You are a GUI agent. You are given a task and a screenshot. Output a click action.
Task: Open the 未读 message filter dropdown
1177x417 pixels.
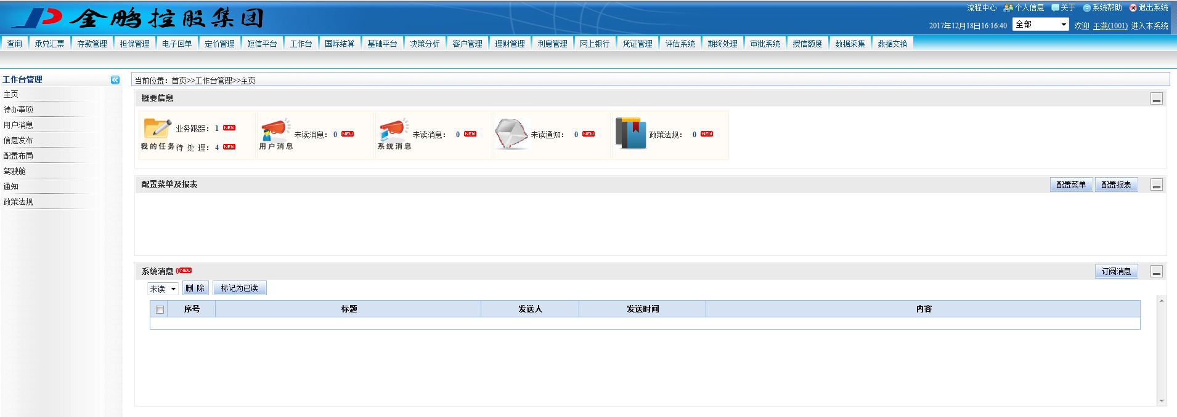click(163, 288)
